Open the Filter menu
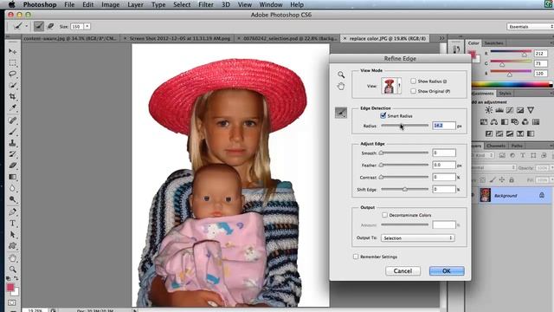The image size is (554, 312). tap(206, 4)
